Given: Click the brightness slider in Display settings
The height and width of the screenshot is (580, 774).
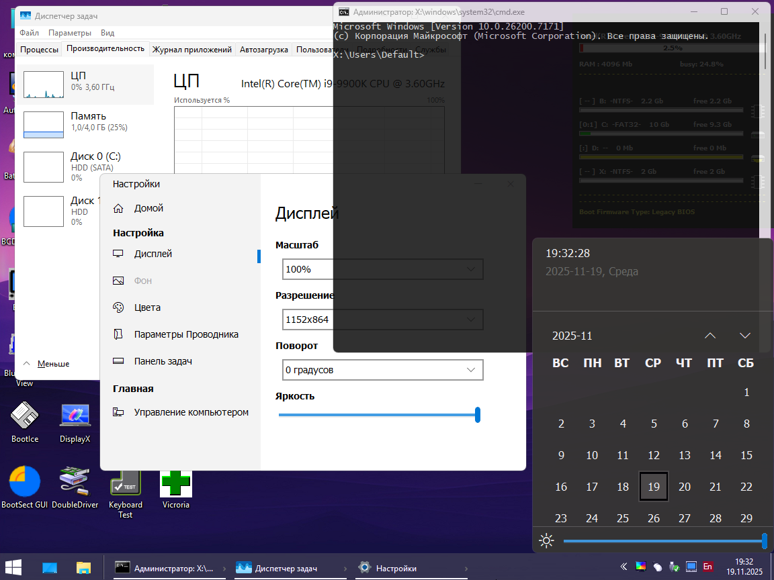Looking at the screenshot, I should pyautogui.click(x=379, y=415).
